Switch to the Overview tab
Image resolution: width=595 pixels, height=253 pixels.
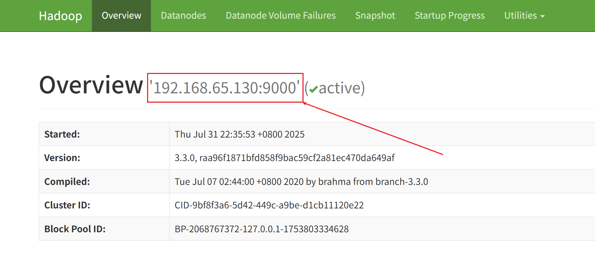[122, 16]
